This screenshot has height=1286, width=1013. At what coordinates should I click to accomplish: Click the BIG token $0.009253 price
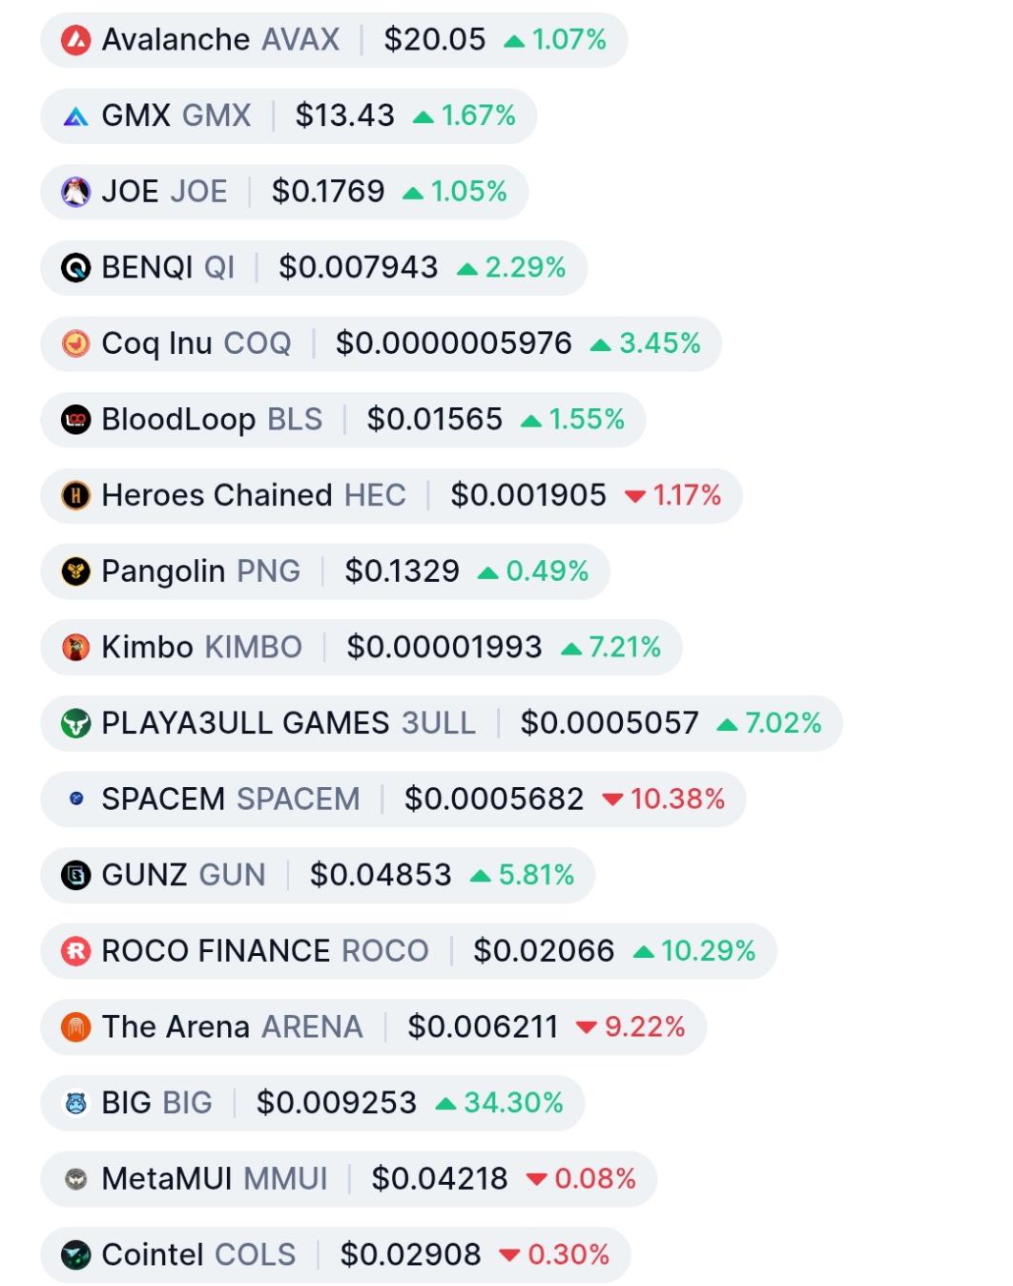337,1103
